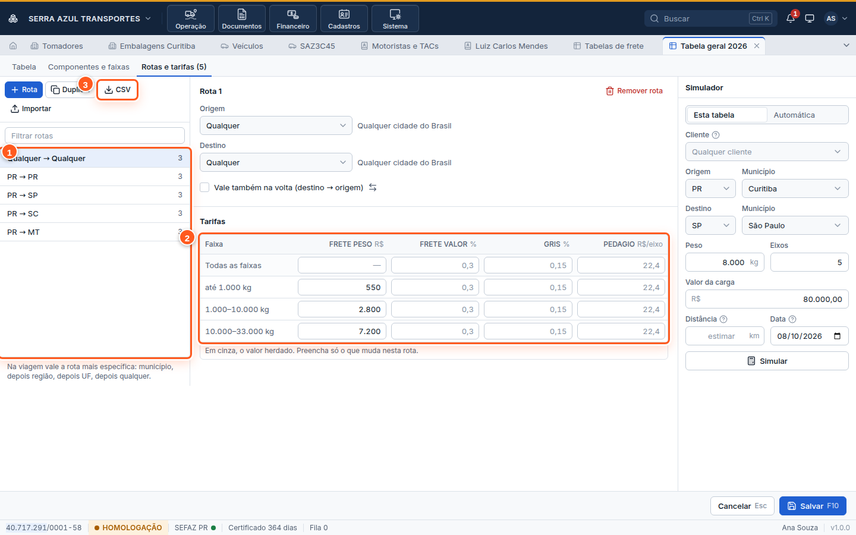Image resolution: width=856 pixels, height=535 pixels.
Task: Swap origin and destination arrows icon
Action: point(373,187)
